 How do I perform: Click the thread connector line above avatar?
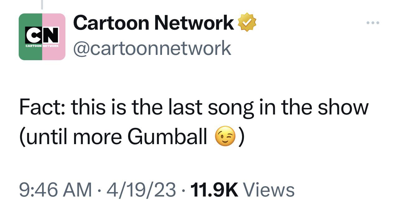click(42, 4)
